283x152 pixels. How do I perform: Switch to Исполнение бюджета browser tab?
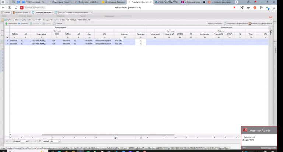click(x=115, y=2)
